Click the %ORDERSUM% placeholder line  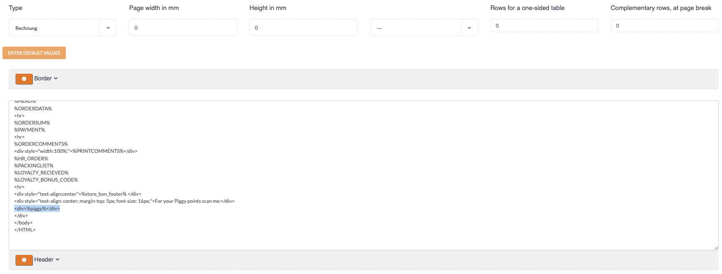tap(32, 123)
